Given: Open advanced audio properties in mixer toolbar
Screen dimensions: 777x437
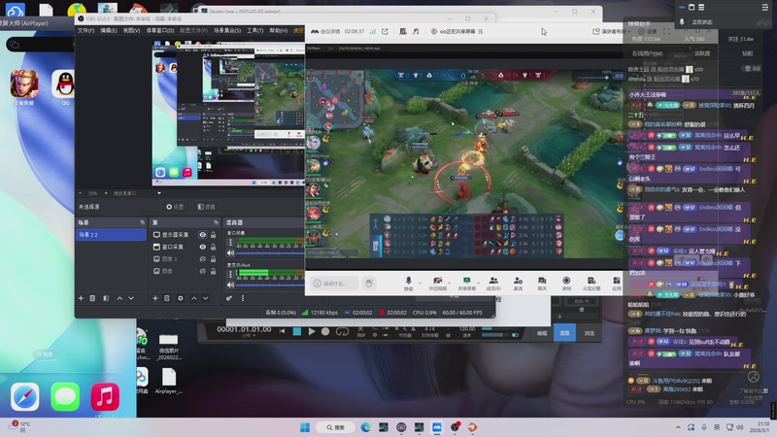Looking at the screenshot, I should point(229,298).
